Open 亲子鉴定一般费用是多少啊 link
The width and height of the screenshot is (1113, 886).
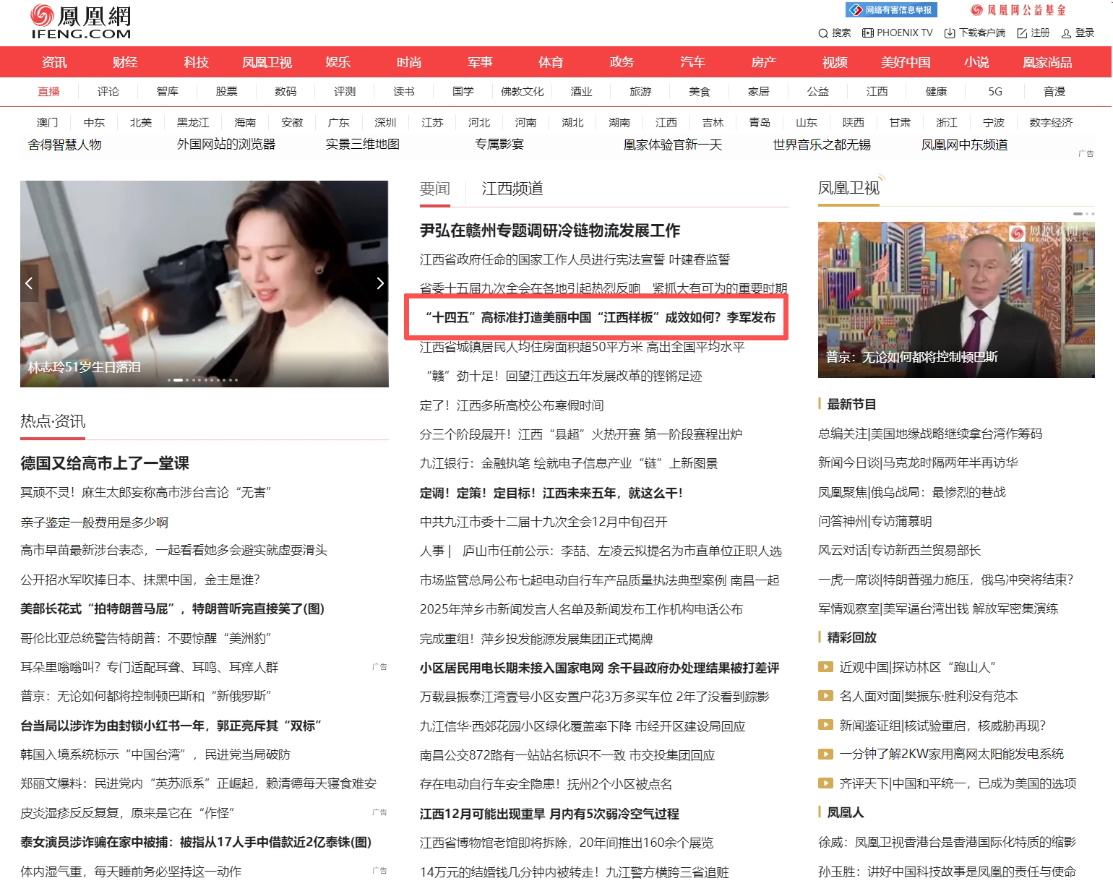pos(94,522)
